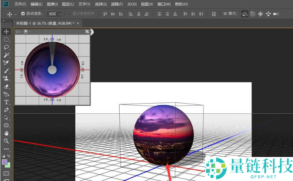Activate the Zoom tool
The image size is (293, 181).
tap(6, 141)
